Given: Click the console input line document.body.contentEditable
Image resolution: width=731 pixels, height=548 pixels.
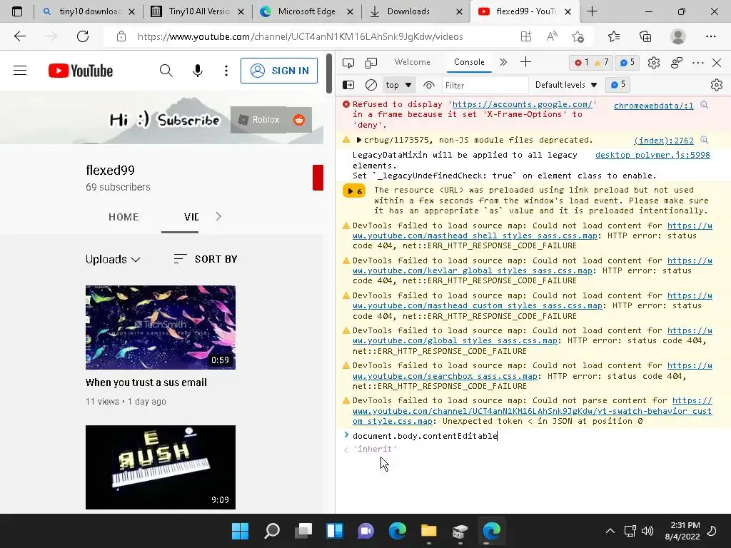Looking at the screenshot, I should (425, 436).
